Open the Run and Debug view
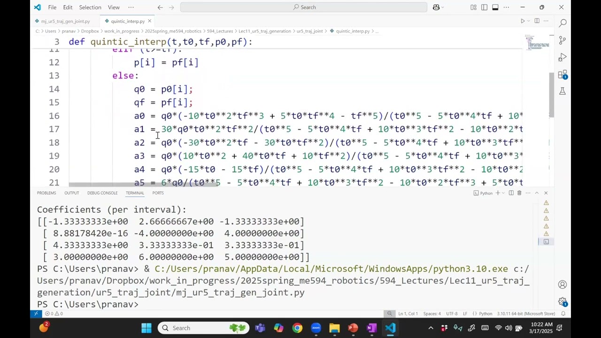The width and height of the screenshot is (601, 338). [x=562, y=57]
